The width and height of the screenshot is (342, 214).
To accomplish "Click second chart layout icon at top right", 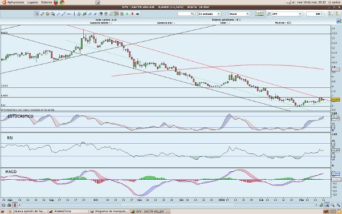I will click(337, 14).
